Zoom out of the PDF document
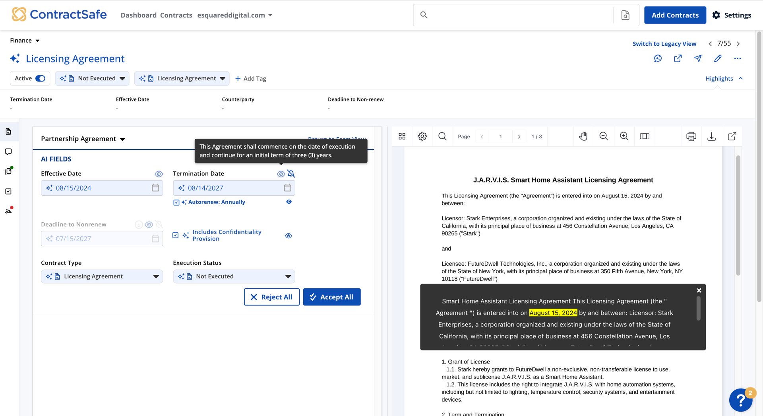Viewport: 763px width, 416px height. click(x=604, y=136)
